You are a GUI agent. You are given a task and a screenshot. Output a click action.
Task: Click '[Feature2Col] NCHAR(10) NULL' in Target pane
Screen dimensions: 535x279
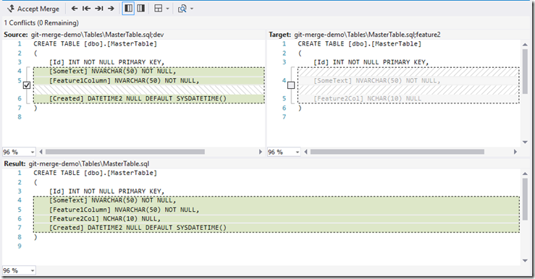pos(367,98)
